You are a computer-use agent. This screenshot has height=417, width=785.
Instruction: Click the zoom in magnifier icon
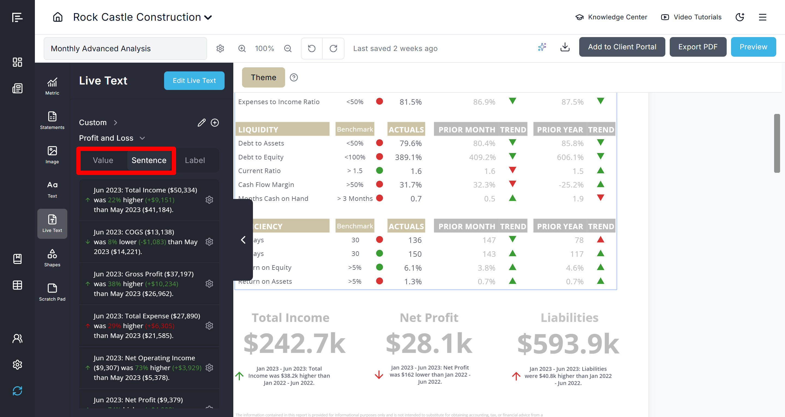(242, 49)
